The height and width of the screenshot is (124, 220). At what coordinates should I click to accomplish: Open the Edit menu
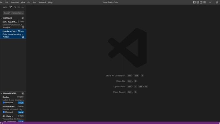(x=6, y=2)
